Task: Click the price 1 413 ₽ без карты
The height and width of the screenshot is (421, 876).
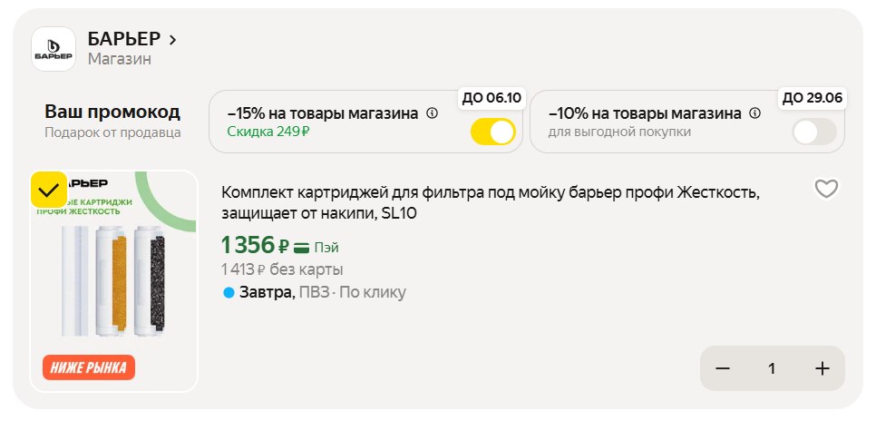Action: 282,269
